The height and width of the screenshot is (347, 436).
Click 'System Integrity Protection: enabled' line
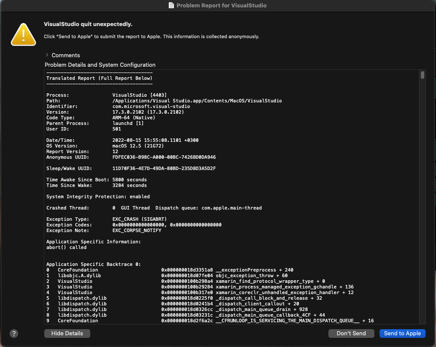(x=98, y=196)
